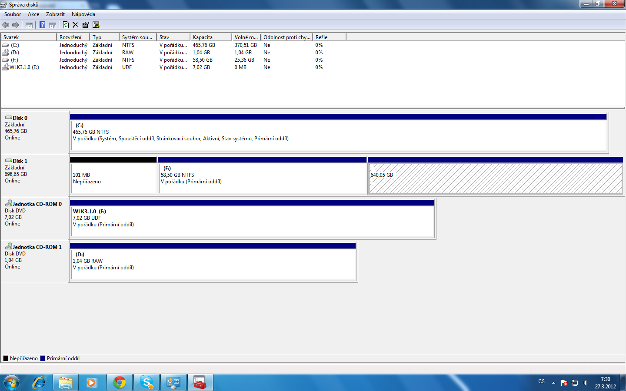This screenshot has width=626, height=391.
Task: Click the network icon in the system tray
Action: click(x=575, y=383)
